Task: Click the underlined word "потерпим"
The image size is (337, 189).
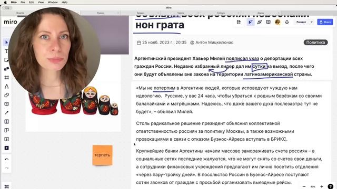Action: 164,88
